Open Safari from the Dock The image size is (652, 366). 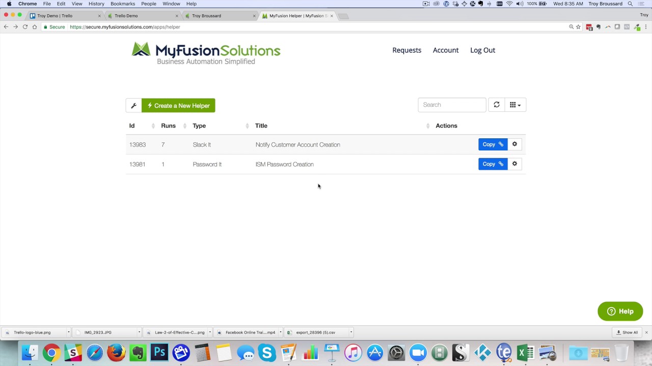coord(95,353)
